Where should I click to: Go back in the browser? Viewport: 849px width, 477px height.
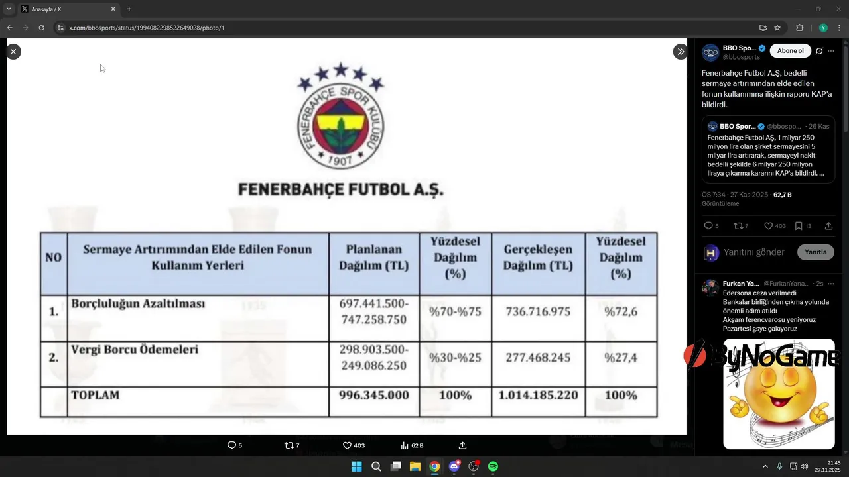(9, 28)
